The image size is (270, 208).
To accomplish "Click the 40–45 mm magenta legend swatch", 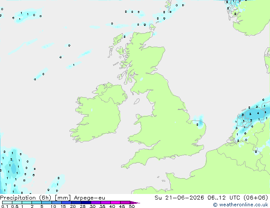I will coord(115,202).
